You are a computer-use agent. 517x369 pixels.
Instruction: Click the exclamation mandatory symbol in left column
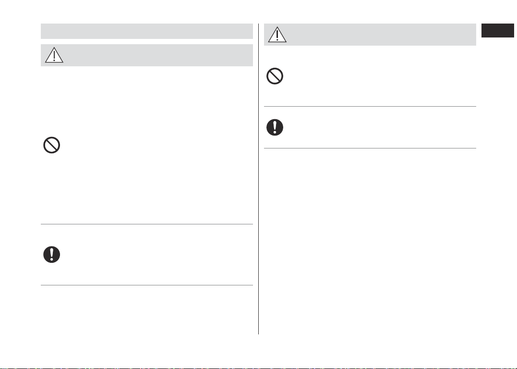[x=52, y=255]
